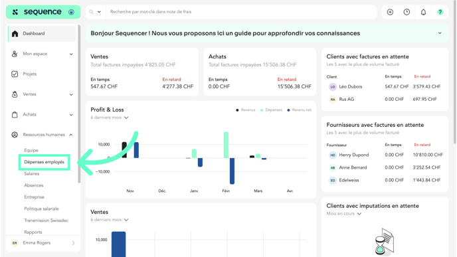Toggle the Dépenses legend in Profit & Loss
This screenshot has height=257, width=457.
tap(271, 110)
